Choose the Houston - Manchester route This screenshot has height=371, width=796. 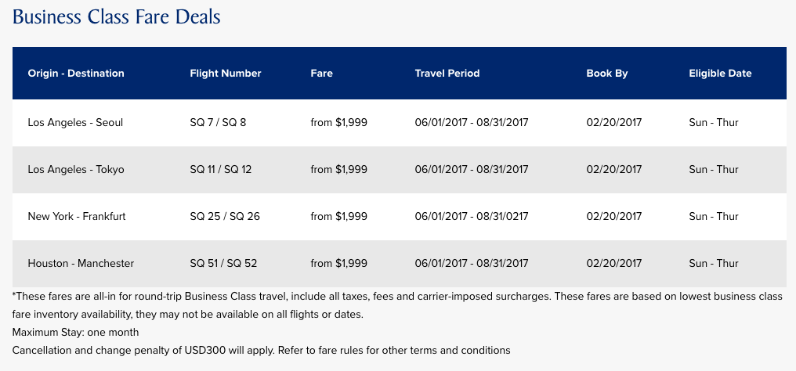pos(81,263)
